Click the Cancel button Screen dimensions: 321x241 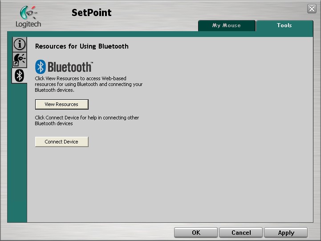(241, 233)
